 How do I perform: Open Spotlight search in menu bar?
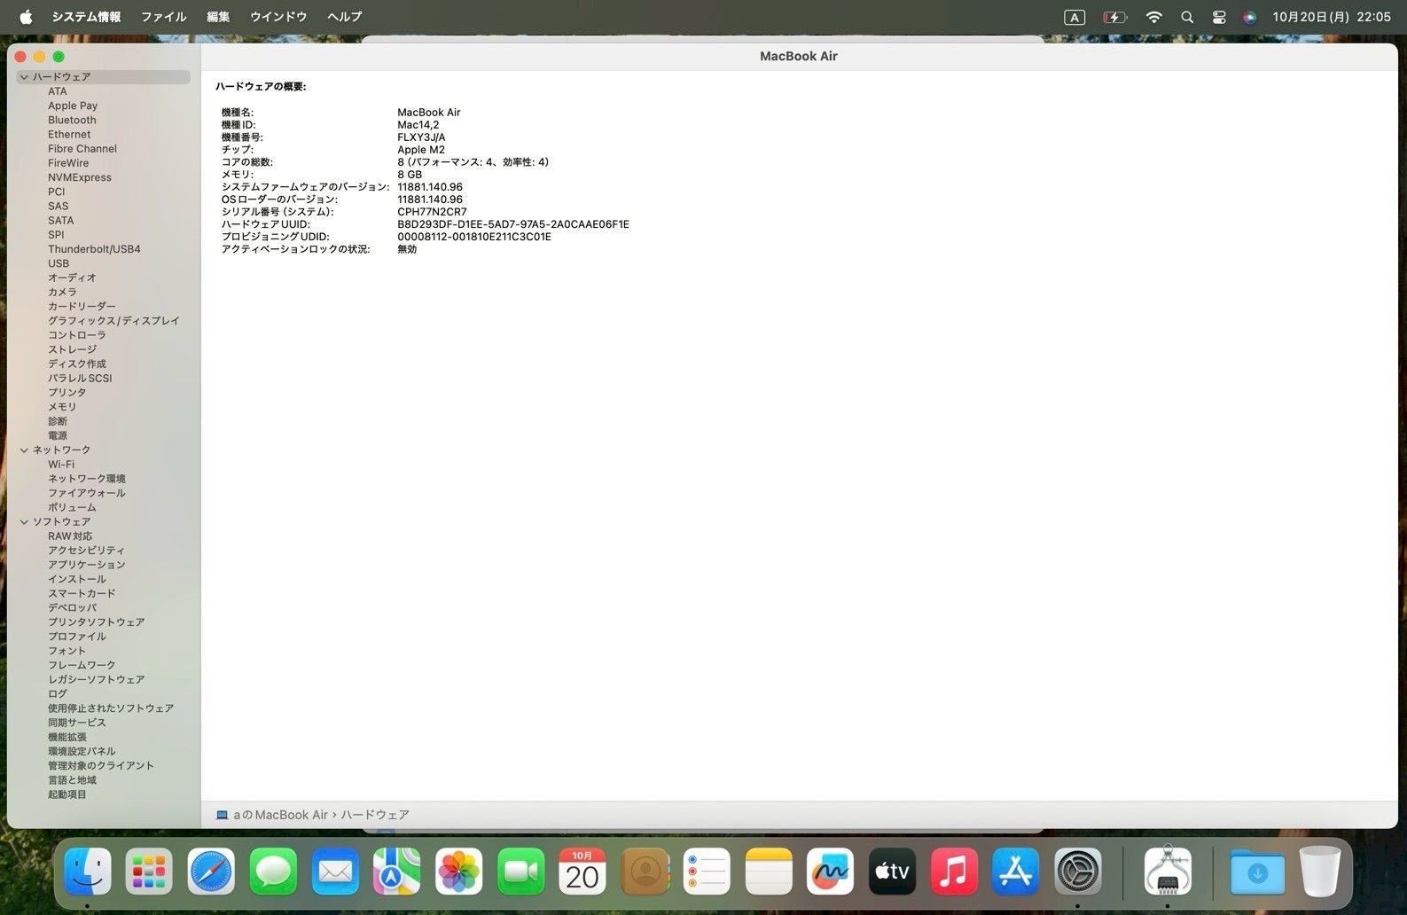(1187, 17)
